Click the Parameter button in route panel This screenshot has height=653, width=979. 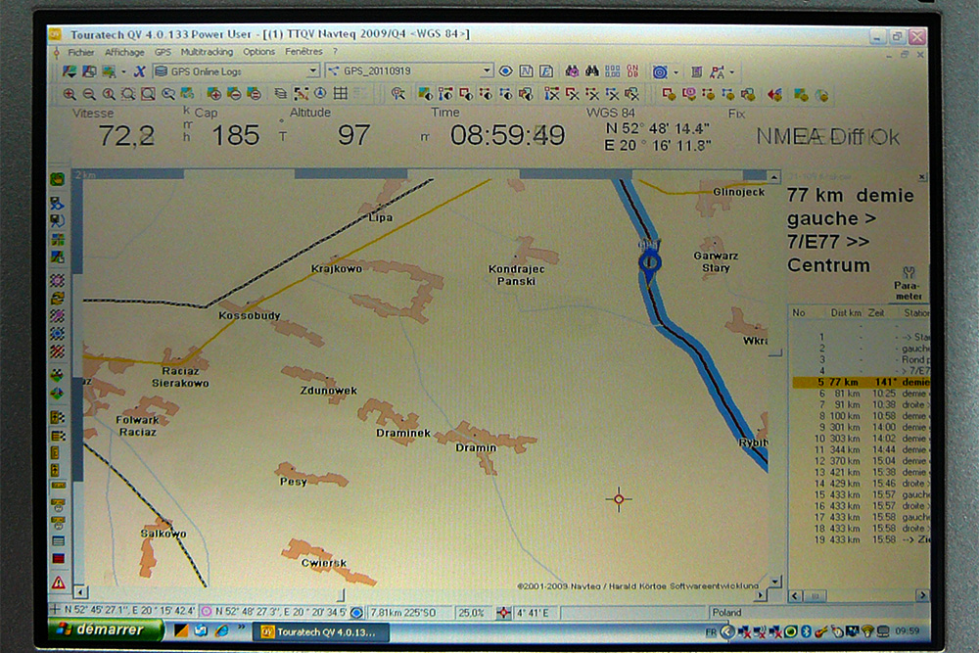tap(909, 284)
